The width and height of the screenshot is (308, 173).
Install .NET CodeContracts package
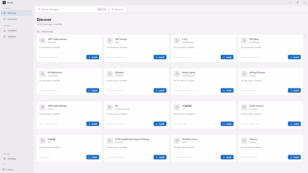[93, 57]
